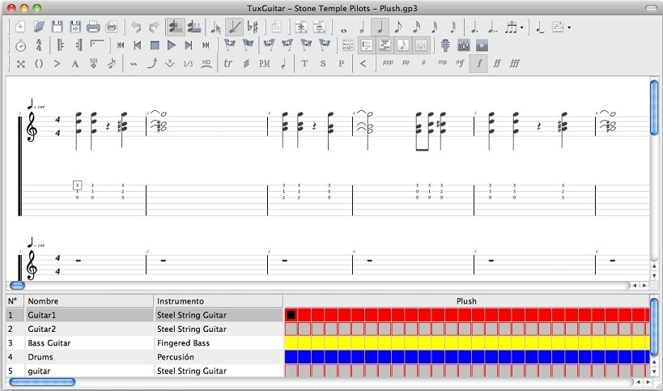Apply trill tr effect

pos(228,63)
